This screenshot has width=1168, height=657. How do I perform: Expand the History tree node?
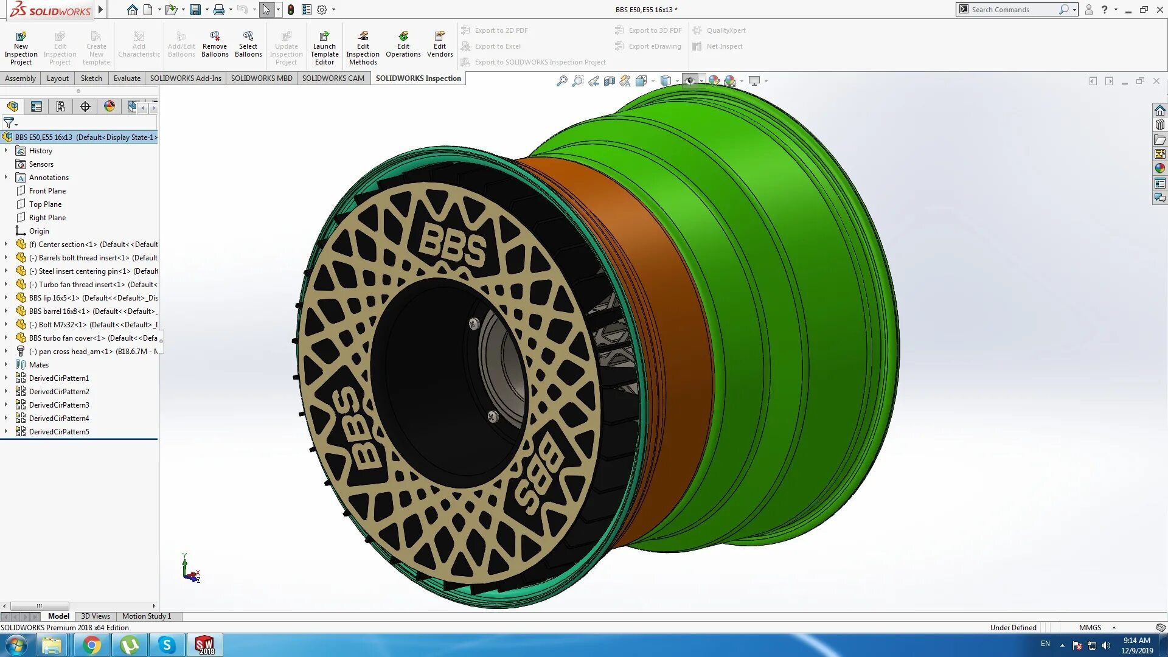pyautogui.click(x=6, y=150)
